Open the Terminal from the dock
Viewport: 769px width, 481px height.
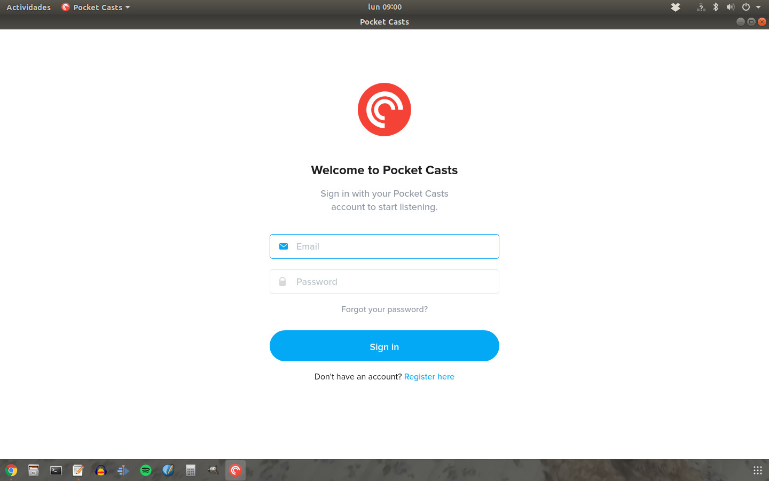56,470
